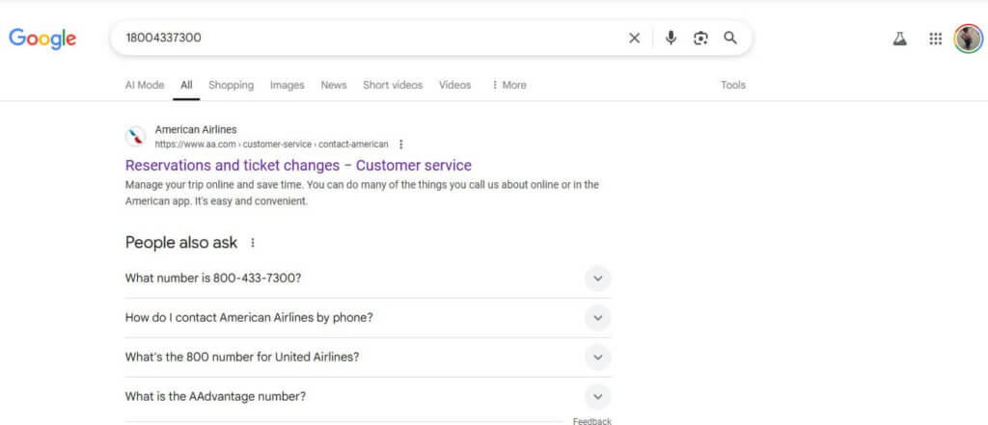Switch to the Videos tab
Viewport: 988px width, 425px height.
(x=455, y=85)
